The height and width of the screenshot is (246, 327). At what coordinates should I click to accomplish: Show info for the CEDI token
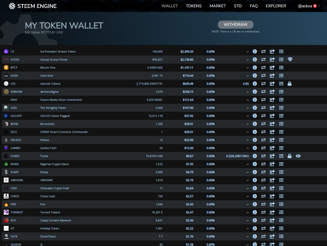pyautogui.click(x=255, y=188)
